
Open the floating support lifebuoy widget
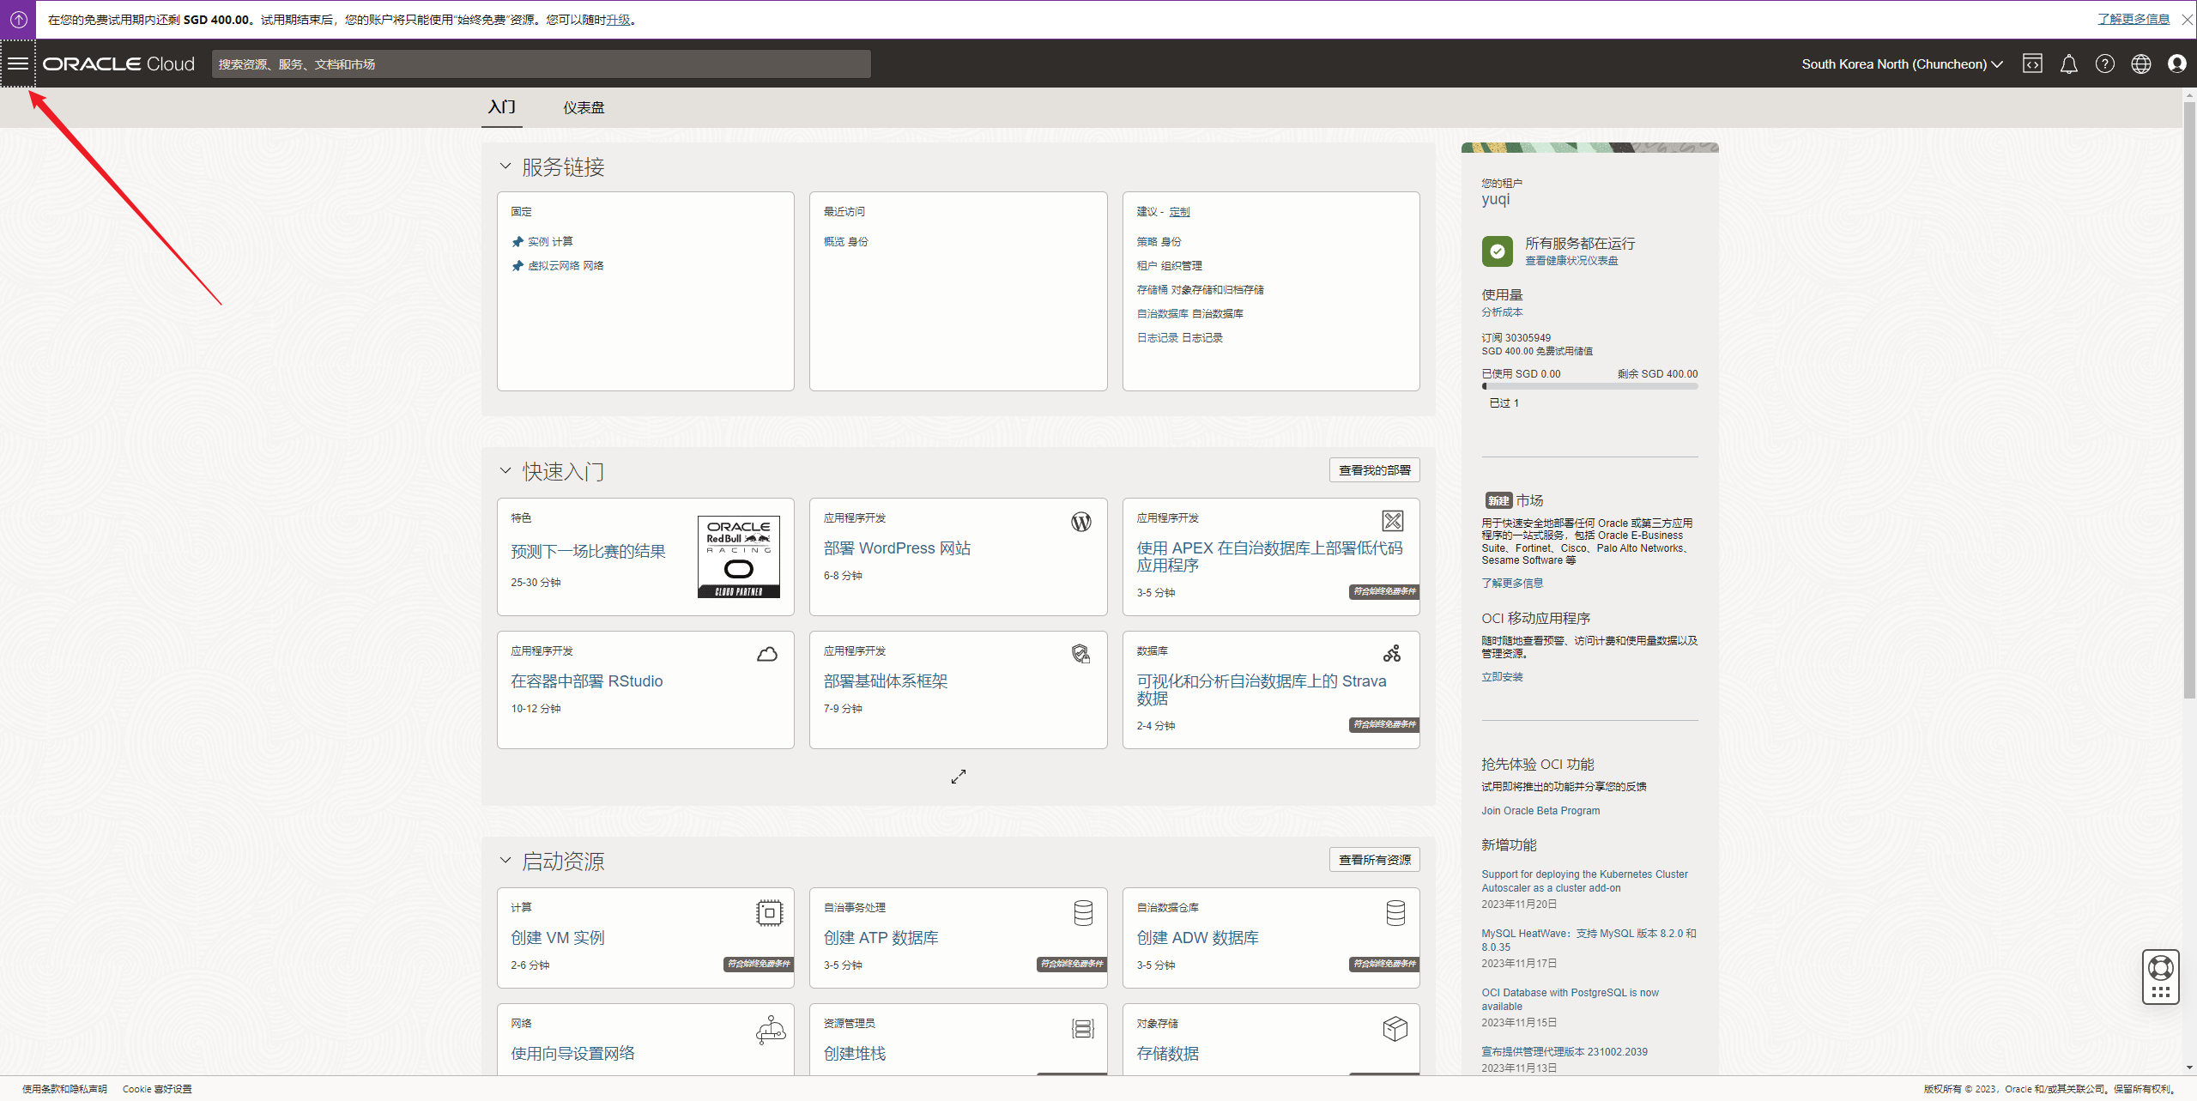pyautogui.click(x=2160, y=968)
